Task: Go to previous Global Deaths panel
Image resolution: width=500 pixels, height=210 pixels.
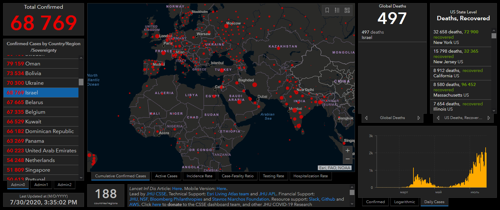Action: pyautogui.click(x=366, y=118)
